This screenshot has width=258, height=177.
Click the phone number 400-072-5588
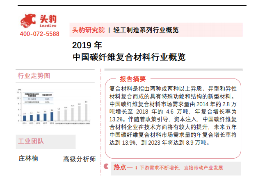click(x=39, y=34)
